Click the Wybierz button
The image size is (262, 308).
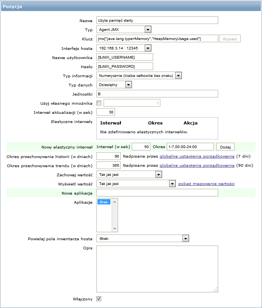(x=230, y=39)
